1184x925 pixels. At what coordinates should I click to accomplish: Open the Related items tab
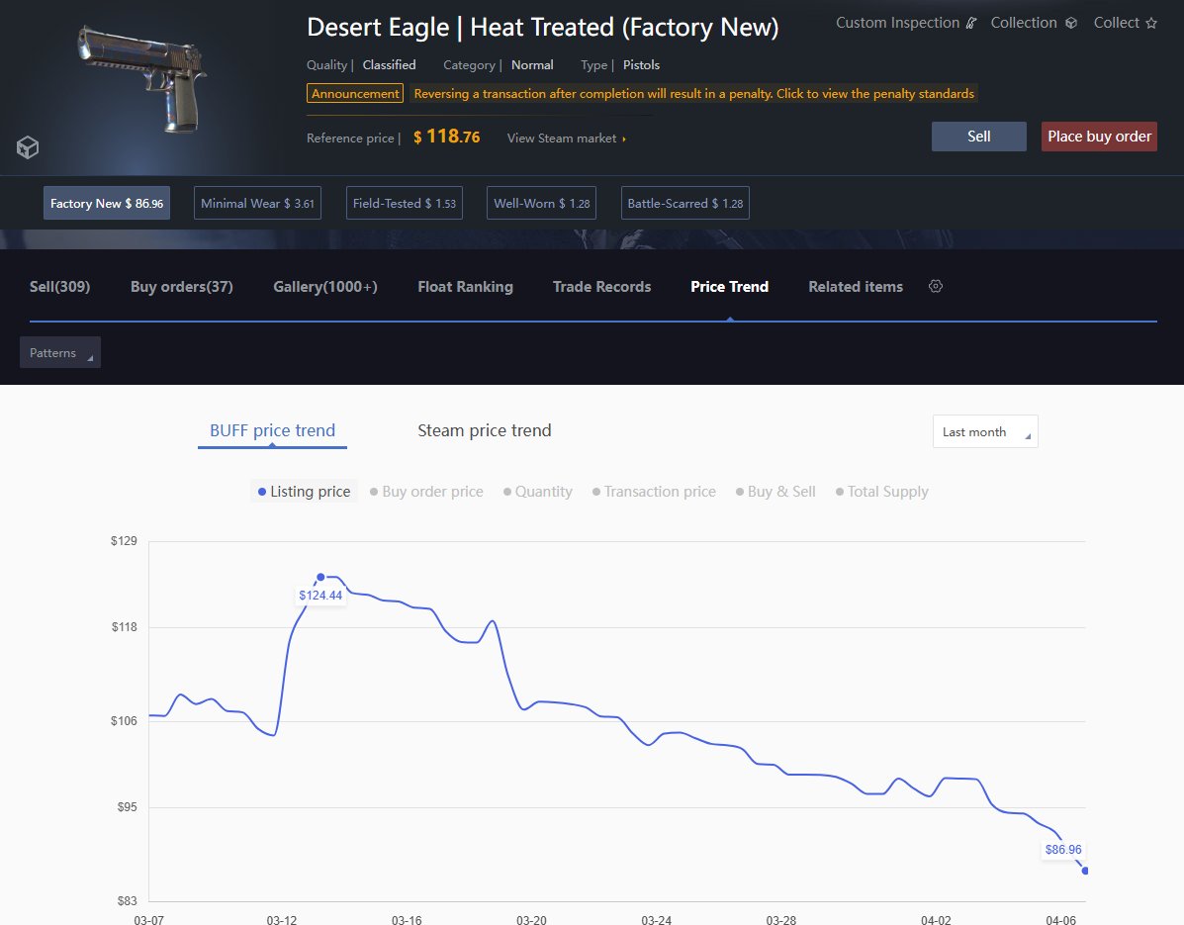856,287
